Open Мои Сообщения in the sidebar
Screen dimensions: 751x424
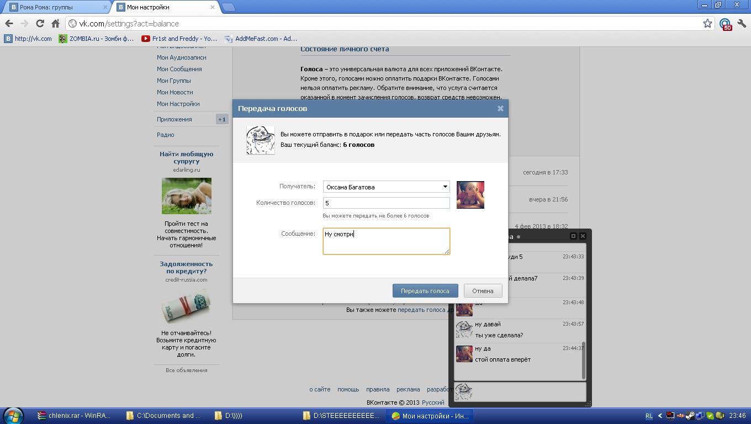coord(179,69)
